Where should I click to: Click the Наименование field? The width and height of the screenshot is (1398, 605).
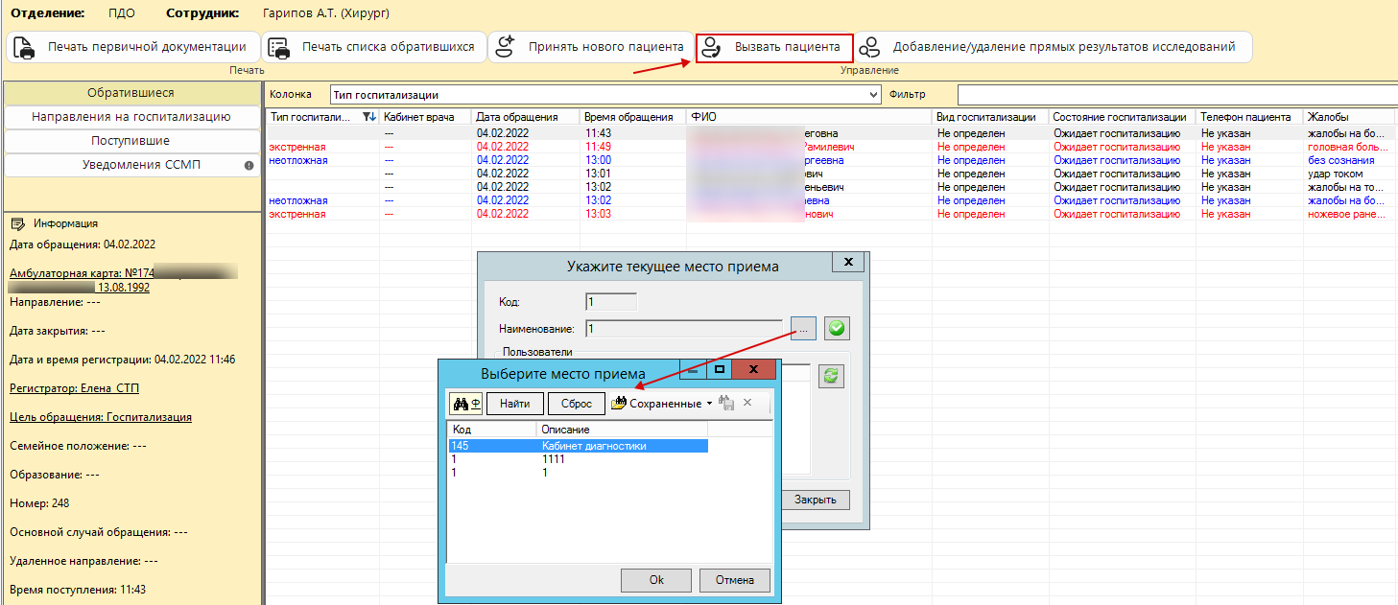point(686,329)
